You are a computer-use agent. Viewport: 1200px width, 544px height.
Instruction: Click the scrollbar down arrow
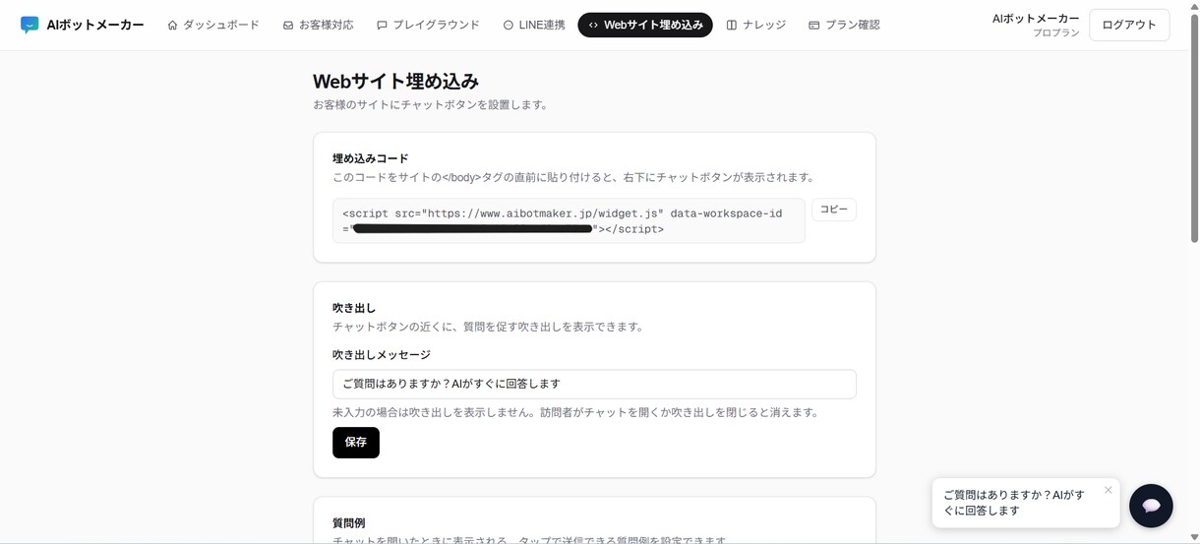tap(1194, 537)
